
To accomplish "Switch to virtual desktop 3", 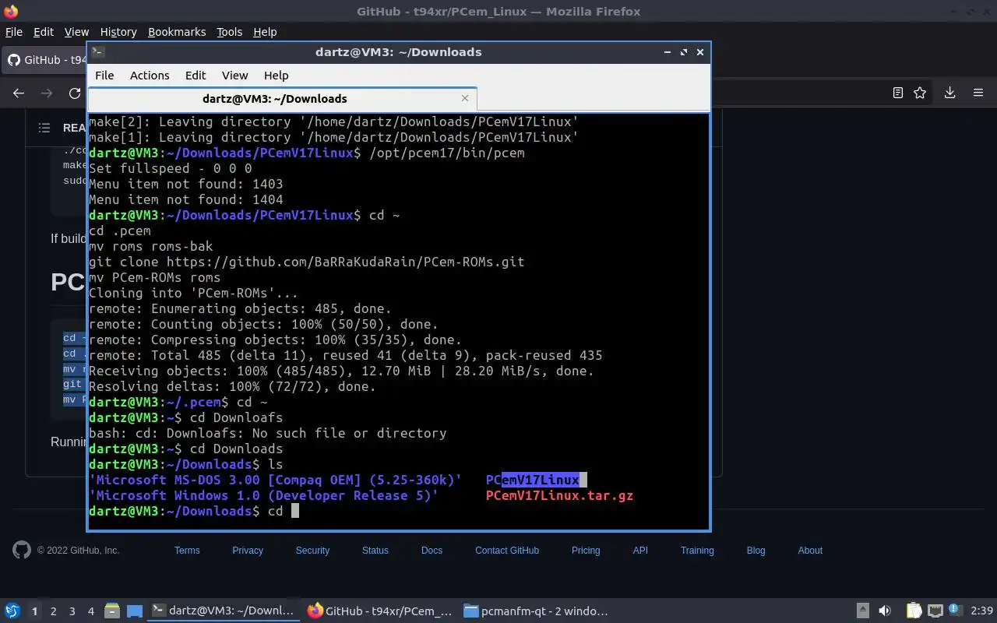I will (72, 611).
